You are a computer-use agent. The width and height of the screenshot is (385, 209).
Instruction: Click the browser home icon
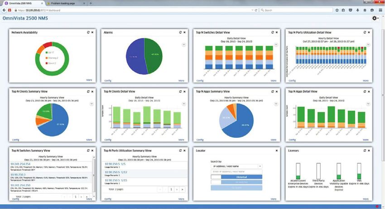pyautogui.click(x=365, y=10)
